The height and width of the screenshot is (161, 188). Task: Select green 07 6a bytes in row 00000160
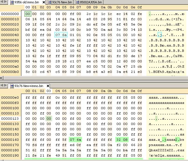pos(75,140)
